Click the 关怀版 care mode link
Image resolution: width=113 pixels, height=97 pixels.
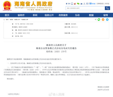(107, 4)
